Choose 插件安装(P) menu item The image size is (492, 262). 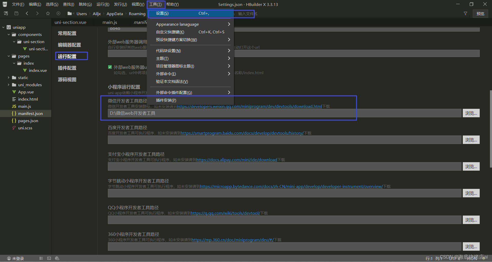[190, 100]
